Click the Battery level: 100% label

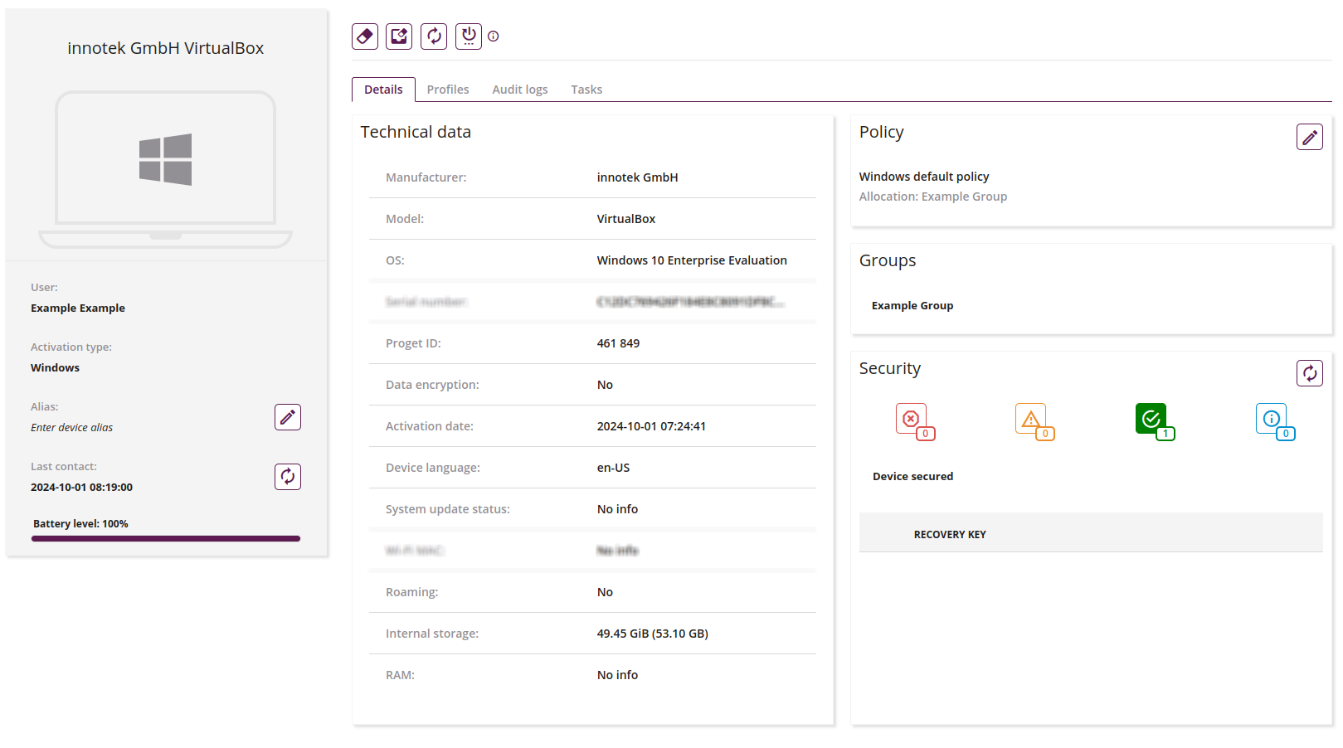pyautogui.click(x=80, y=524)
